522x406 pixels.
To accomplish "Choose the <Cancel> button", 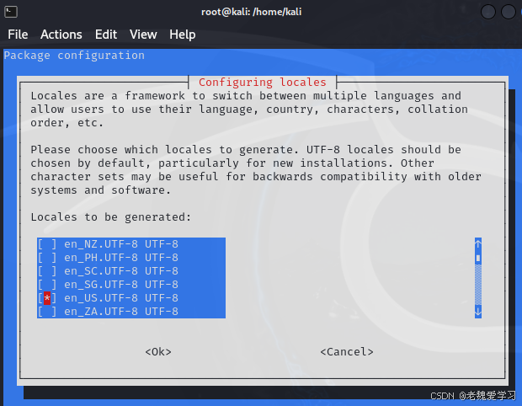I will click(347, 352).
